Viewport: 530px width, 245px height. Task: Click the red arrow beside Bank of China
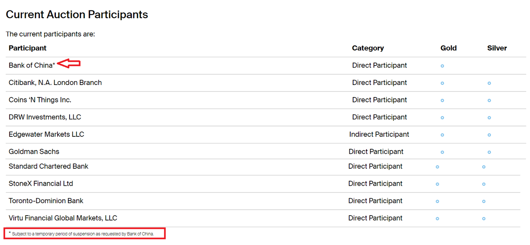click(69, 64)
